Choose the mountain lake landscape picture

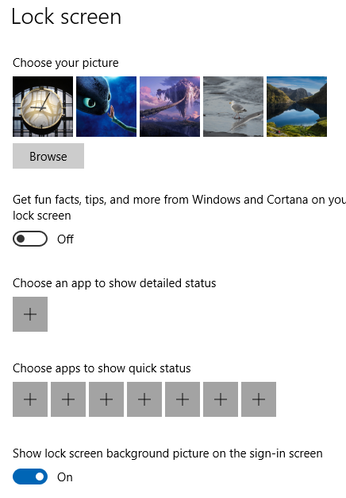tap(297, 107)
